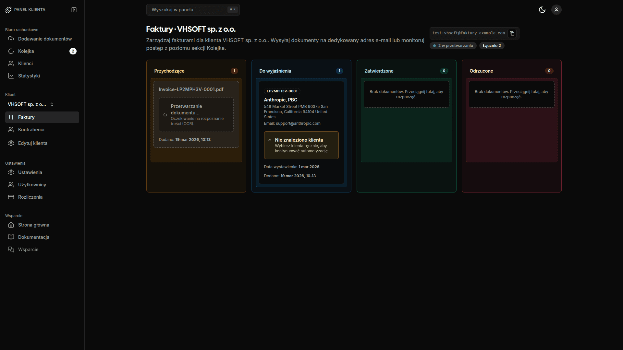This screenshot has width=623, height=350.
Task: Open the Anthropic, PBC invoice card
Action: pos(280,100)
